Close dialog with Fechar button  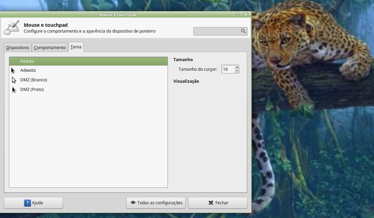coord(218,203)
